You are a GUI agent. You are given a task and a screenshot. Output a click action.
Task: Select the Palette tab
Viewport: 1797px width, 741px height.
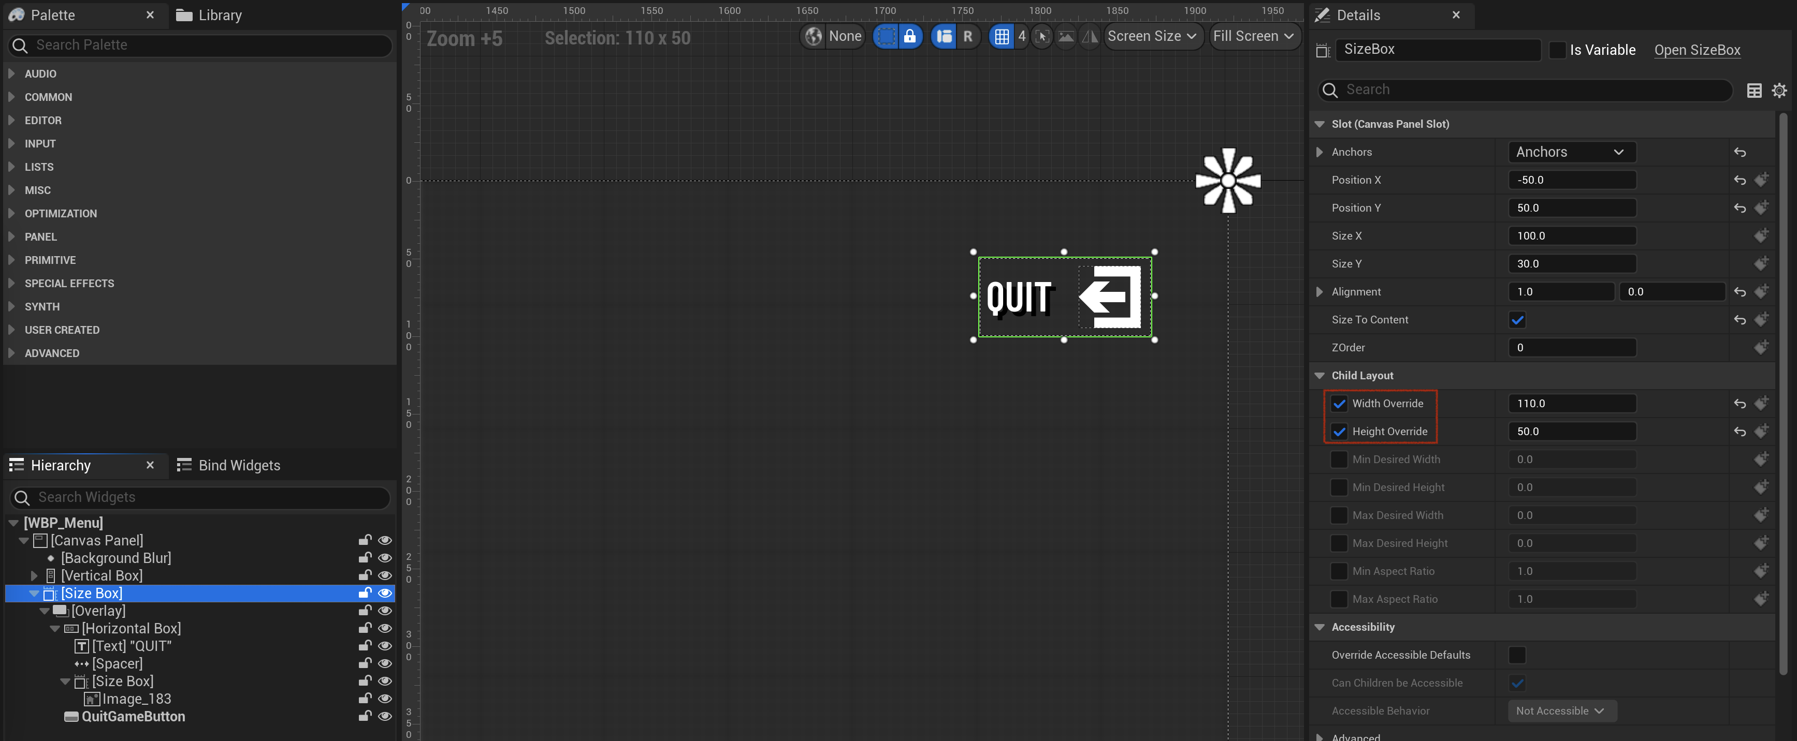click(x=53, y=14)
